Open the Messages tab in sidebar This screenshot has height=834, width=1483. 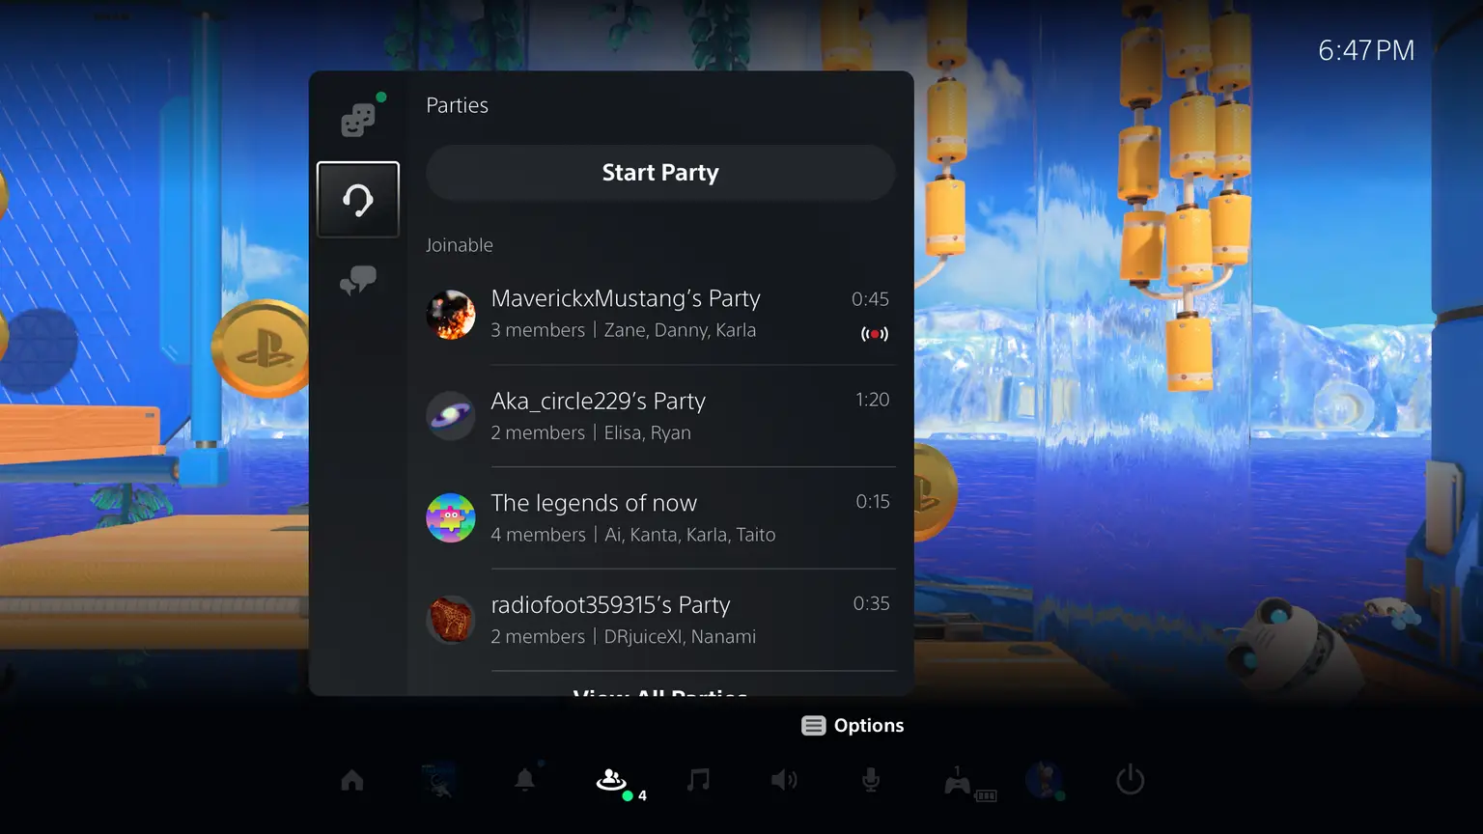tap(358, 281)
